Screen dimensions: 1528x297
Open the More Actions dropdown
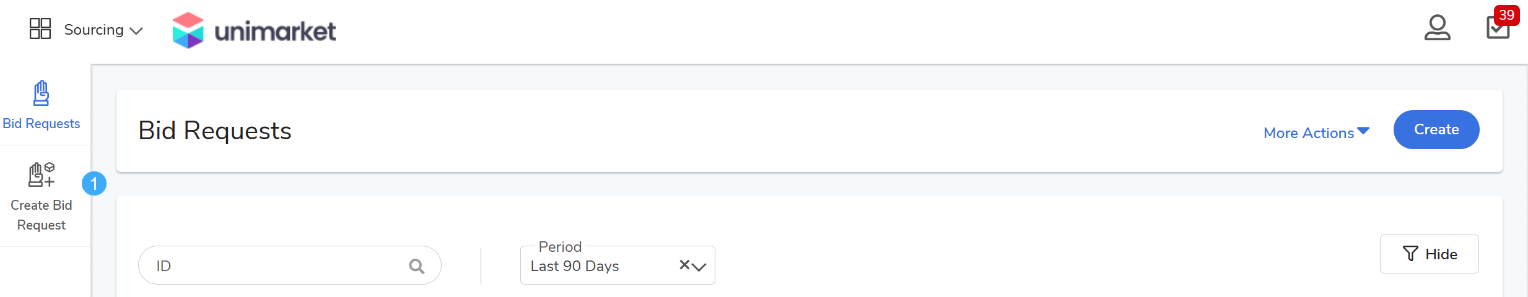(x=1316, y=132)
